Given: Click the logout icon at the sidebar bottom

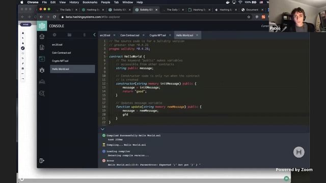Looking at the screenshot, I should [42, 161].
